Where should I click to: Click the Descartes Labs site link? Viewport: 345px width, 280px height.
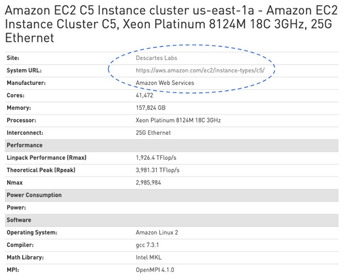tap(156, 58)
